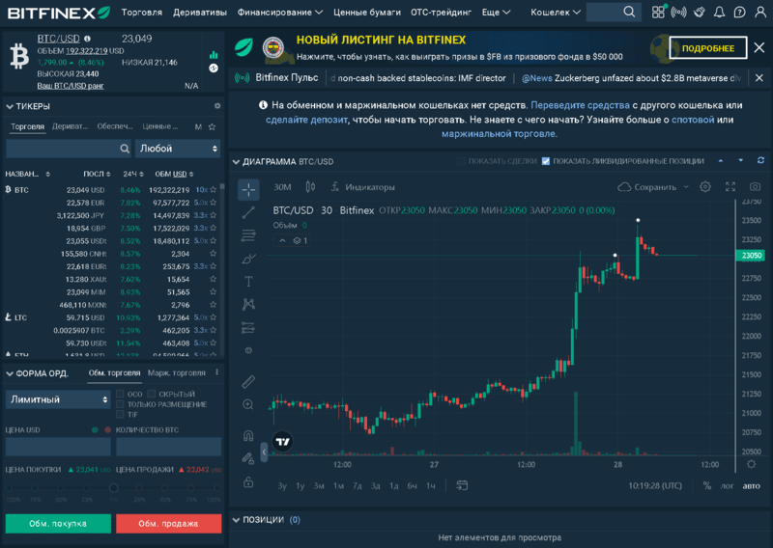773x548 pixels.
Task: Enable Показать сделки checkbox
Action: coord(461,161)
